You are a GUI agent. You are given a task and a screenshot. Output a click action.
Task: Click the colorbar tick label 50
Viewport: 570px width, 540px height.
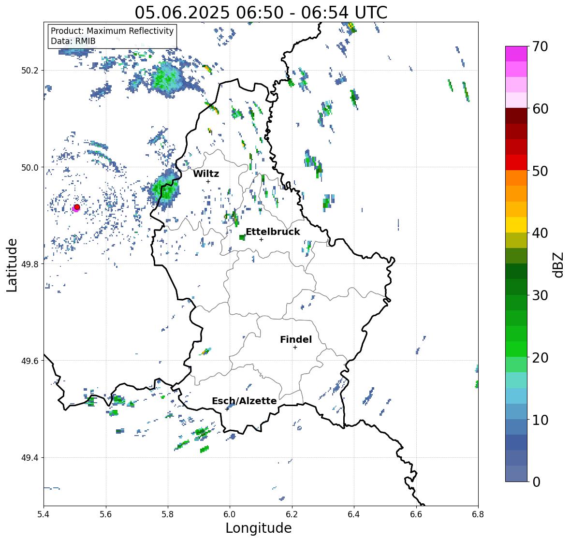540,171
